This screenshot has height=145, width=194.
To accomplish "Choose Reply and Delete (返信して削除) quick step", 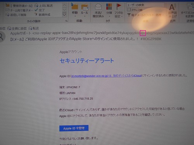I will [x=16, y=15].
